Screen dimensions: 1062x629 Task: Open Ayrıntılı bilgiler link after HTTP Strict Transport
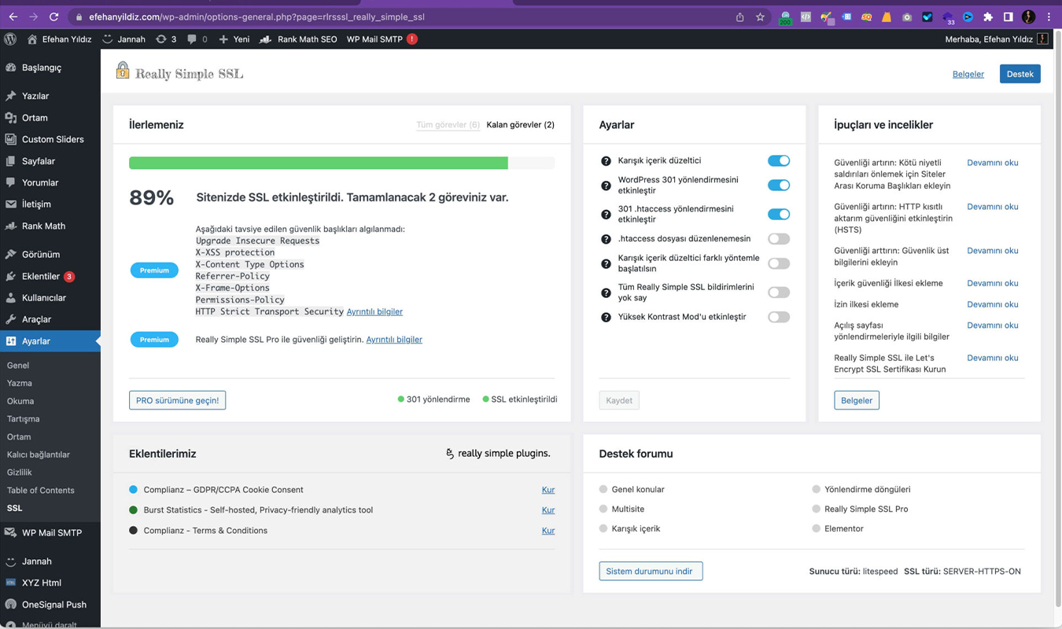coord(374,311)
